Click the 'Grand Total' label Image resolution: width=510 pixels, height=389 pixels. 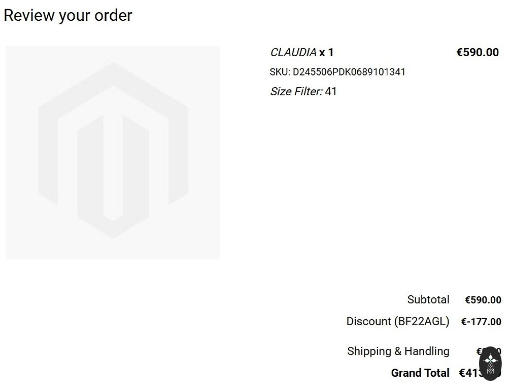[420, 373]
